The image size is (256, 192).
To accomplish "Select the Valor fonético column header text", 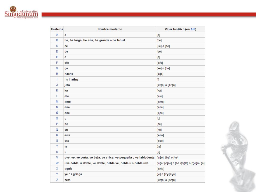I will 180,29.
